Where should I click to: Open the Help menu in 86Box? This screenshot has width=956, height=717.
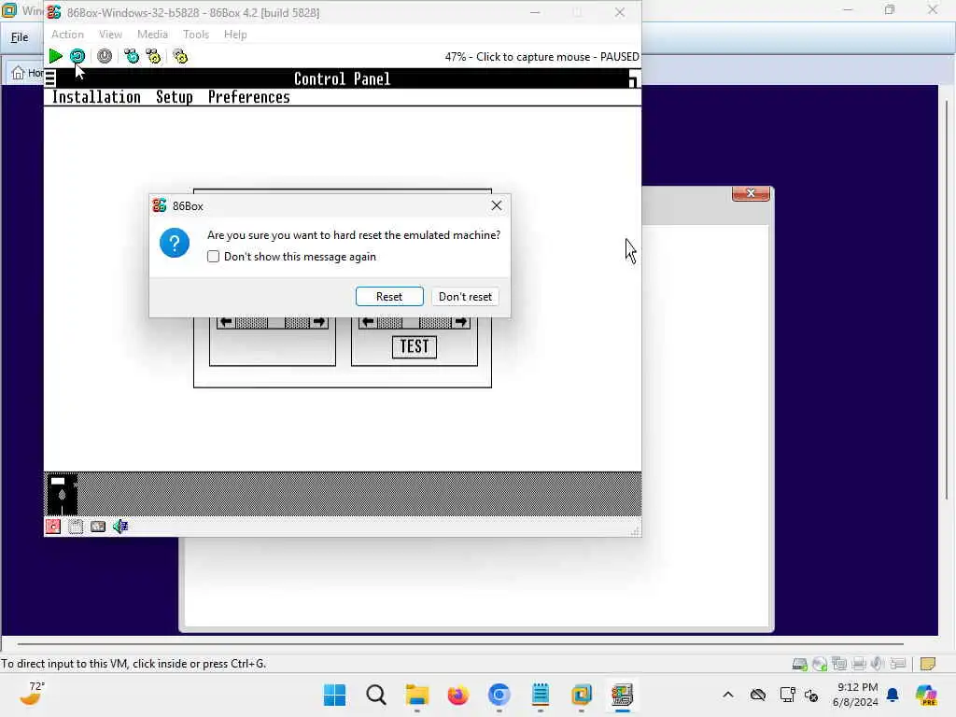pos(234,35)
